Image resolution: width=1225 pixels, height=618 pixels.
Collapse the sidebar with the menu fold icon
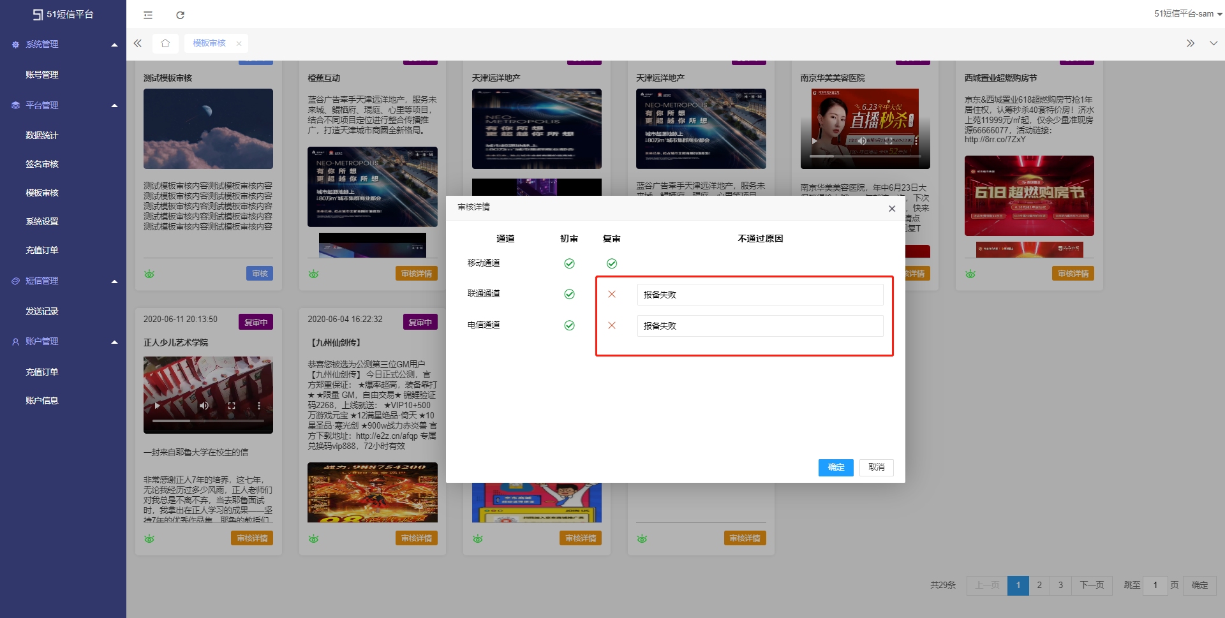[x=148, y=15]
